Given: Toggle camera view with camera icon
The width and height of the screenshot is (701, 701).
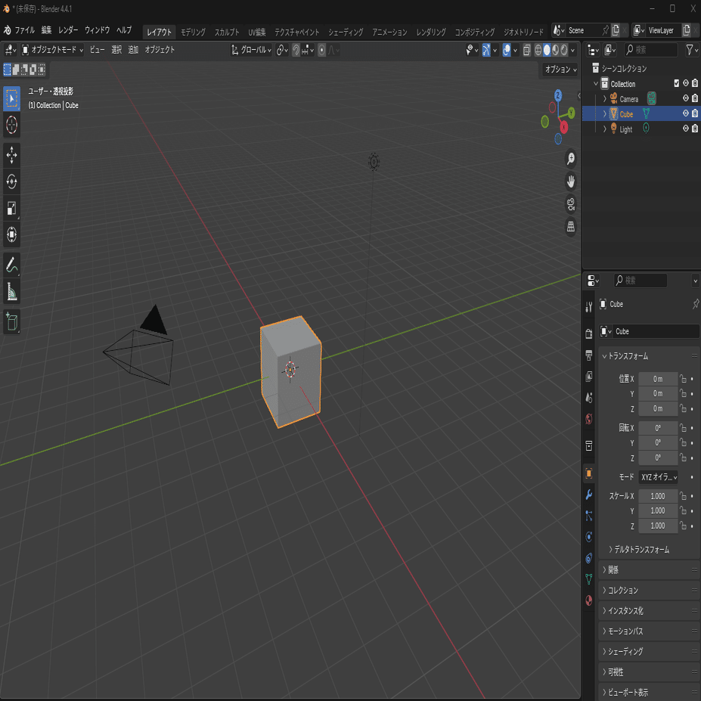Looking at the screenshot, I should [571, 204].
